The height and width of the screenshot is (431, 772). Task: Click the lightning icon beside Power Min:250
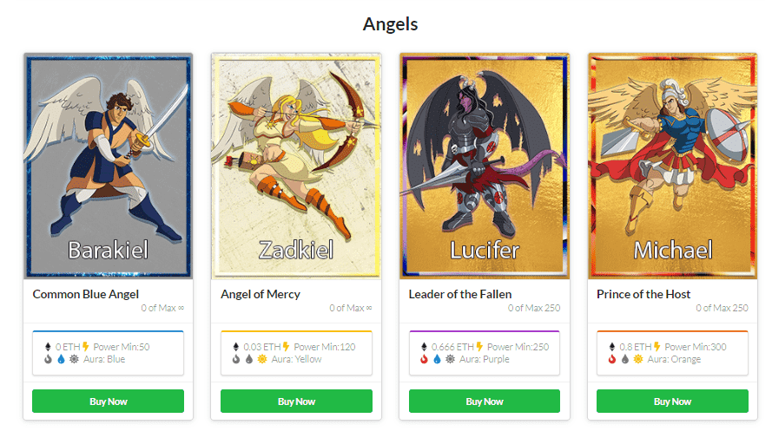point(479,347)
